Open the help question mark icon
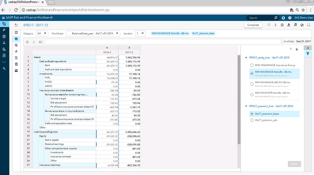Viewport: 314px width, 175px height. [x=290, y=18]
